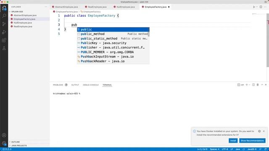Run Java file with play icon
This screenshot has height=151, width=269.
tap(254, 7)
